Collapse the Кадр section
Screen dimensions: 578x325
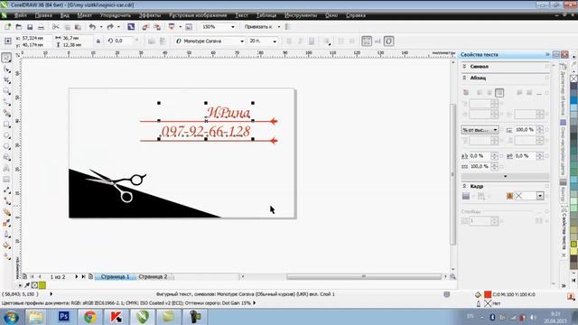464,186
